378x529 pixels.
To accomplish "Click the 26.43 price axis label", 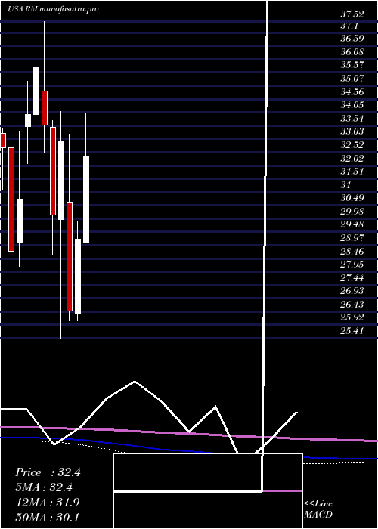I will coord(352,305).
